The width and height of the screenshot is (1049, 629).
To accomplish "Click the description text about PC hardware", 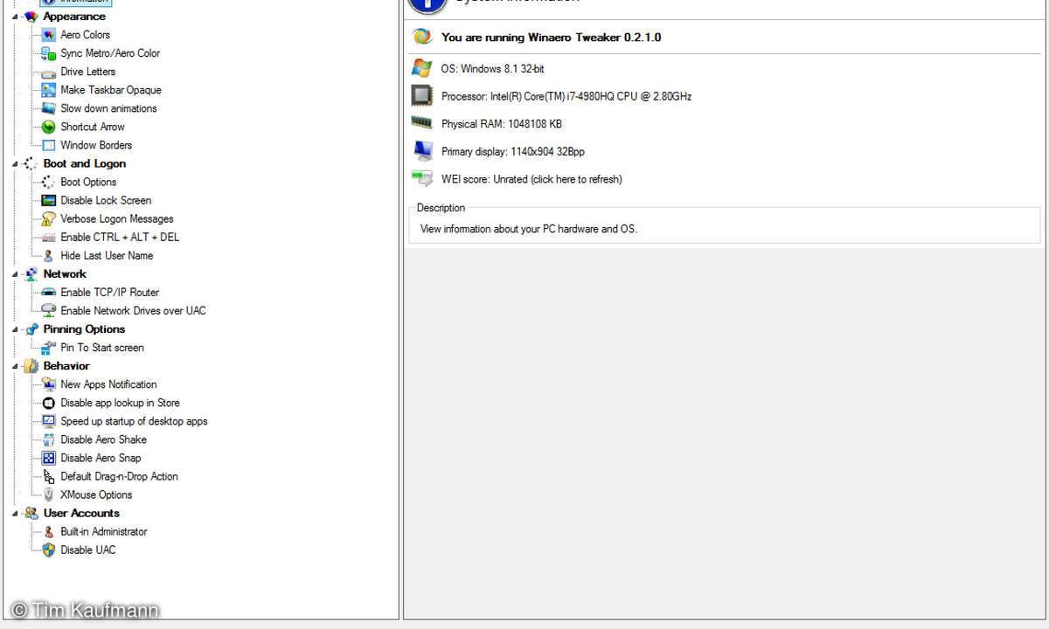I will pos(529,229).
